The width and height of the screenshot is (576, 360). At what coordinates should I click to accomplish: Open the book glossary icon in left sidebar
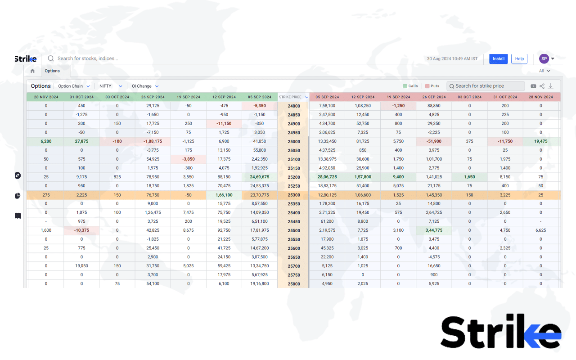18,216
